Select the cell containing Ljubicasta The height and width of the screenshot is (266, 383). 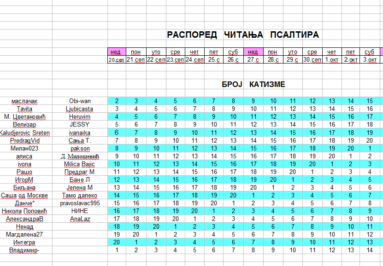[x=80, y=109]
